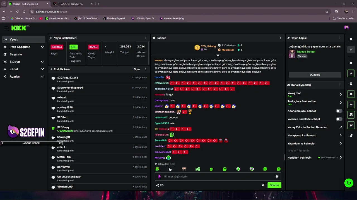Toggle the broadcast signal icon in right rail
Viewport: 357px width, 200px height.
(351, 104)
